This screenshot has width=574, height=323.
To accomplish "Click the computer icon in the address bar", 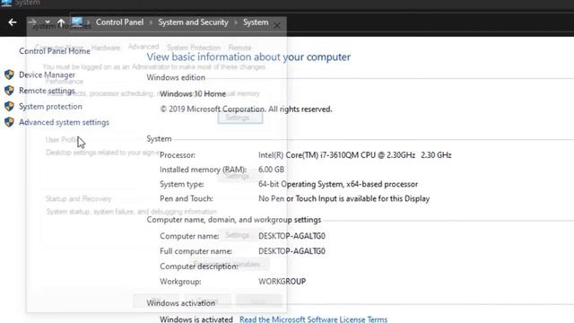I will click(x=77, y=22).
